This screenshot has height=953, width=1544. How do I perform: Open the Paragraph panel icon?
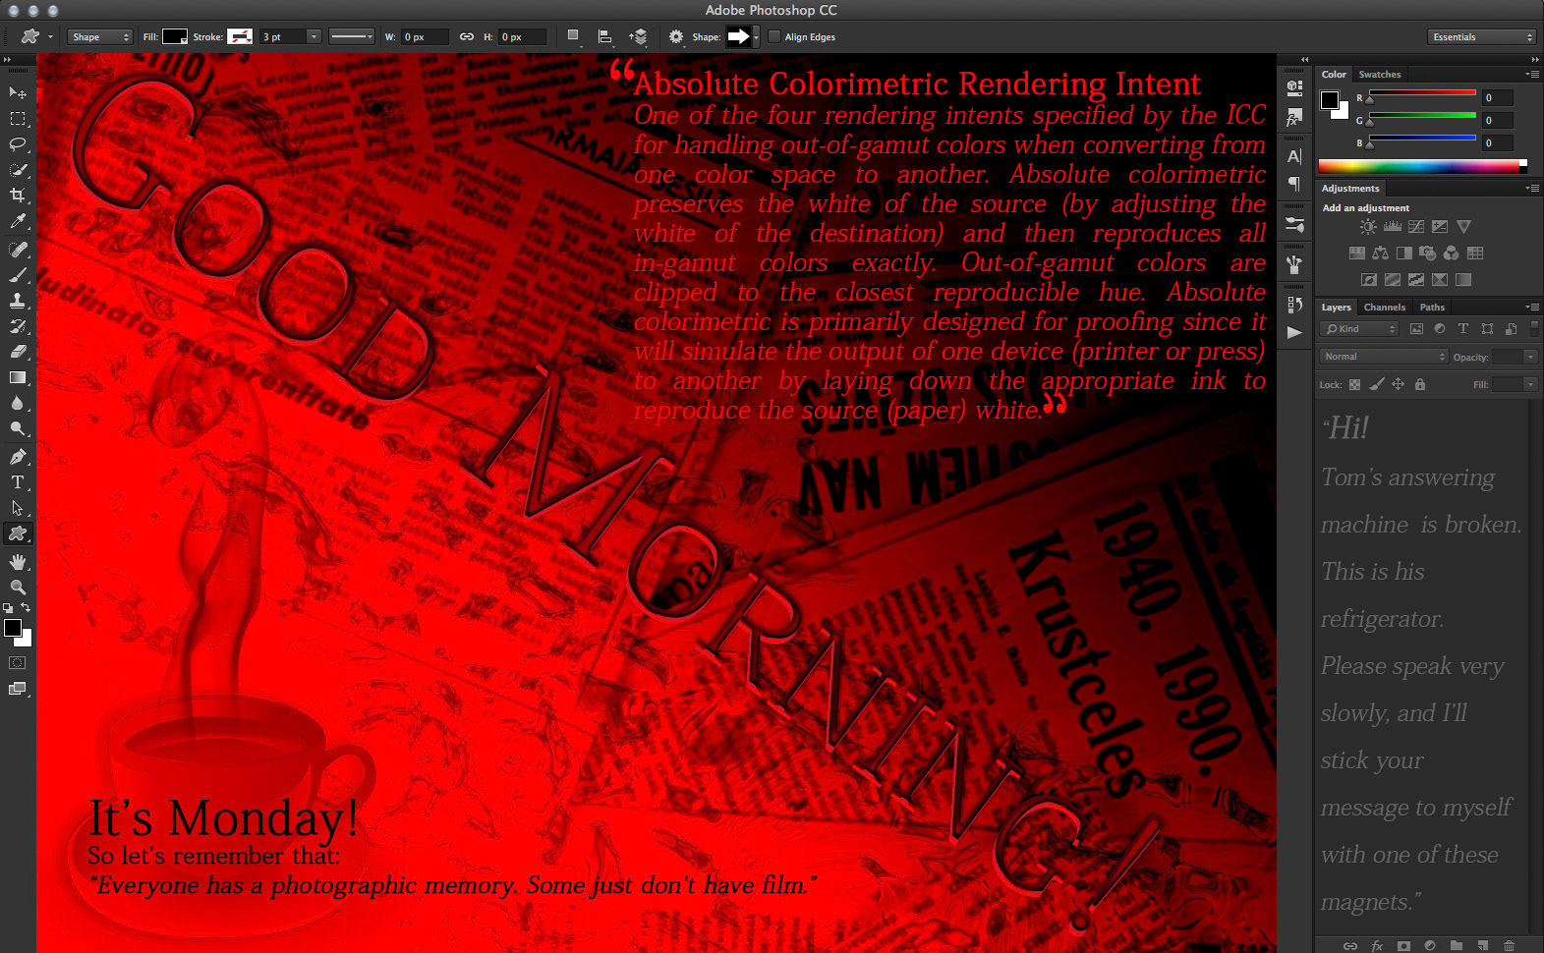point(1294,184)
